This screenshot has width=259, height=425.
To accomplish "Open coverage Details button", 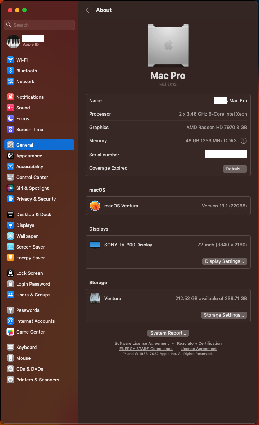I will [x=235, y=169].
